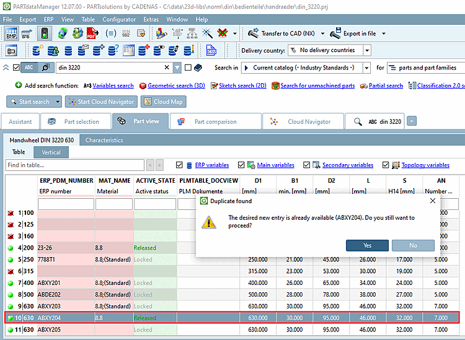Click the DIN 982 standard icon

[x=126, y=33]
